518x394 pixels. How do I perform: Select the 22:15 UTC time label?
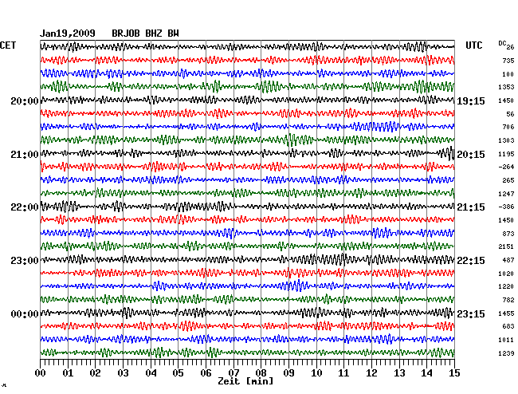471,261
